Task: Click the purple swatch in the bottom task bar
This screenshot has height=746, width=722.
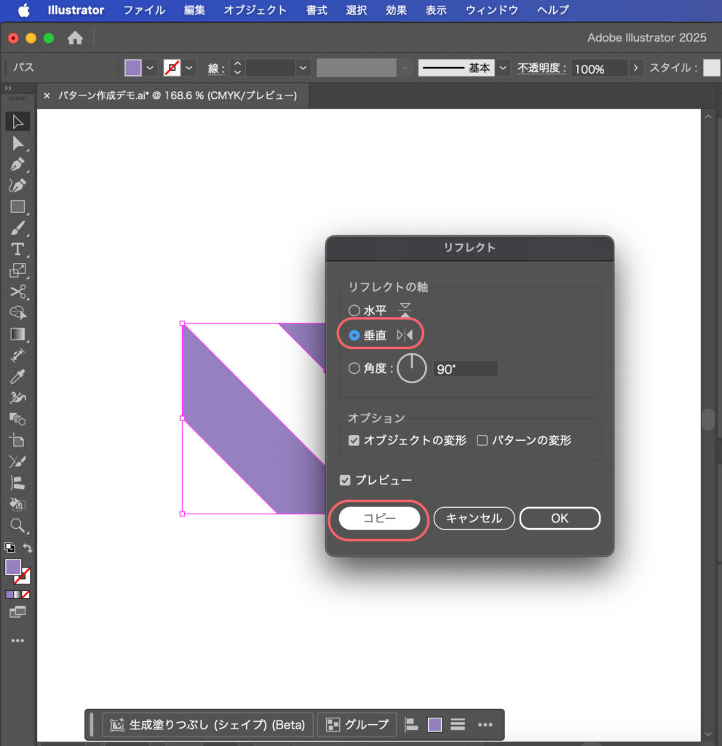Action: tap(435, 725)
